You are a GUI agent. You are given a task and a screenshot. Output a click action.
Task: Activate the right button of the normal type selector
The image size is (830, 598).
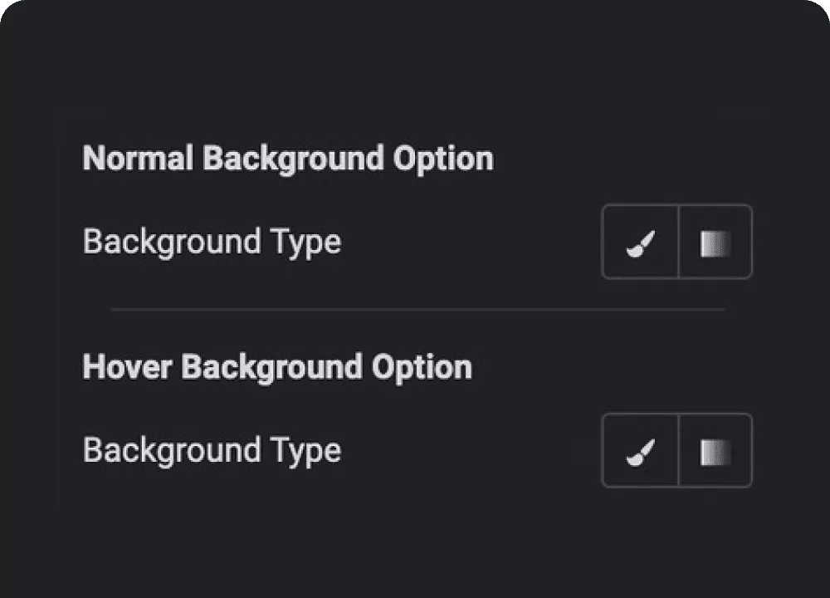coord(715,242)
